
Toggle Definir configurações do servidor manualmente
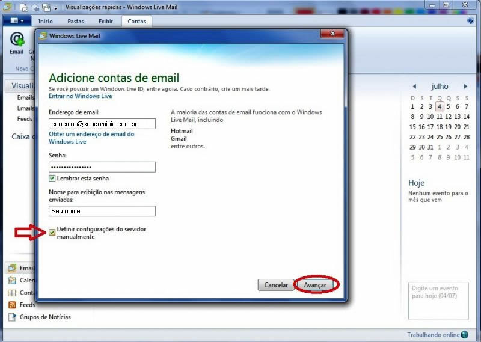[x=52, y=233]
